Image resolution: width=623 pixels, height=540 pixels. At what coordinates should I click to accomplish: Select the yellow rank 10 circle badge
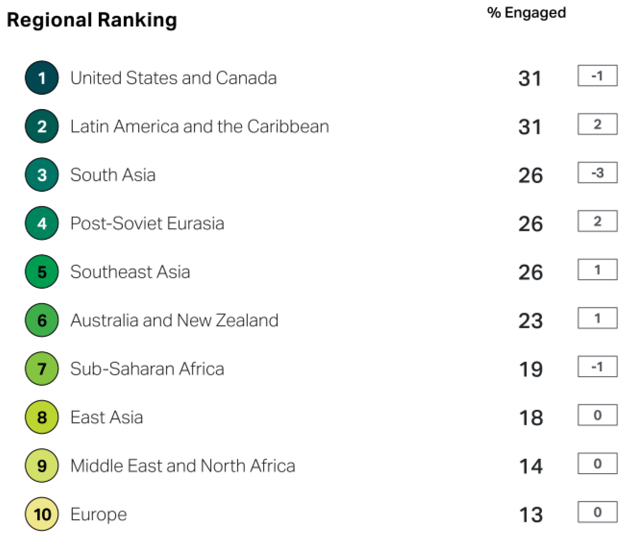click(42, 514)
